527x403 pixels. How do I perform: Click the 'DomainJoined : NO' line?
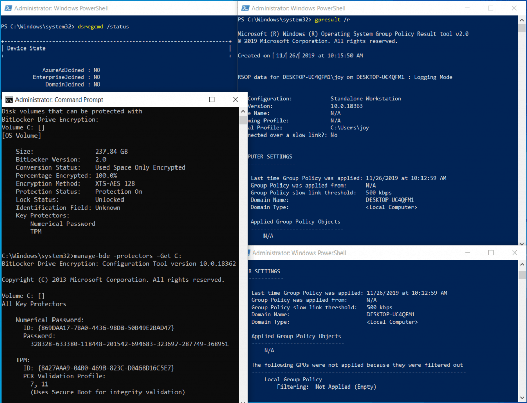pyautogui.click(x=73, y=85)
